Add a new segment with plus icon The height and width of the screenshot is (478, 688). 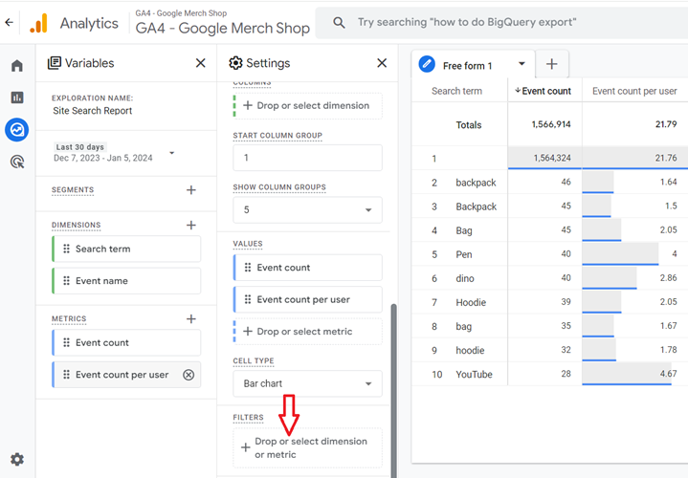[x=190, y=190]
